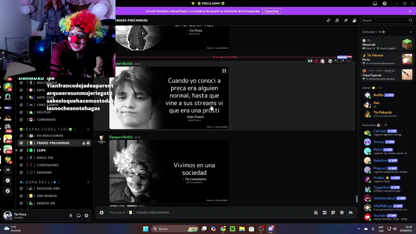Open the PA-REACCIONAR channel
This screenshot has height=234, width=416.
tap(54, 136)
